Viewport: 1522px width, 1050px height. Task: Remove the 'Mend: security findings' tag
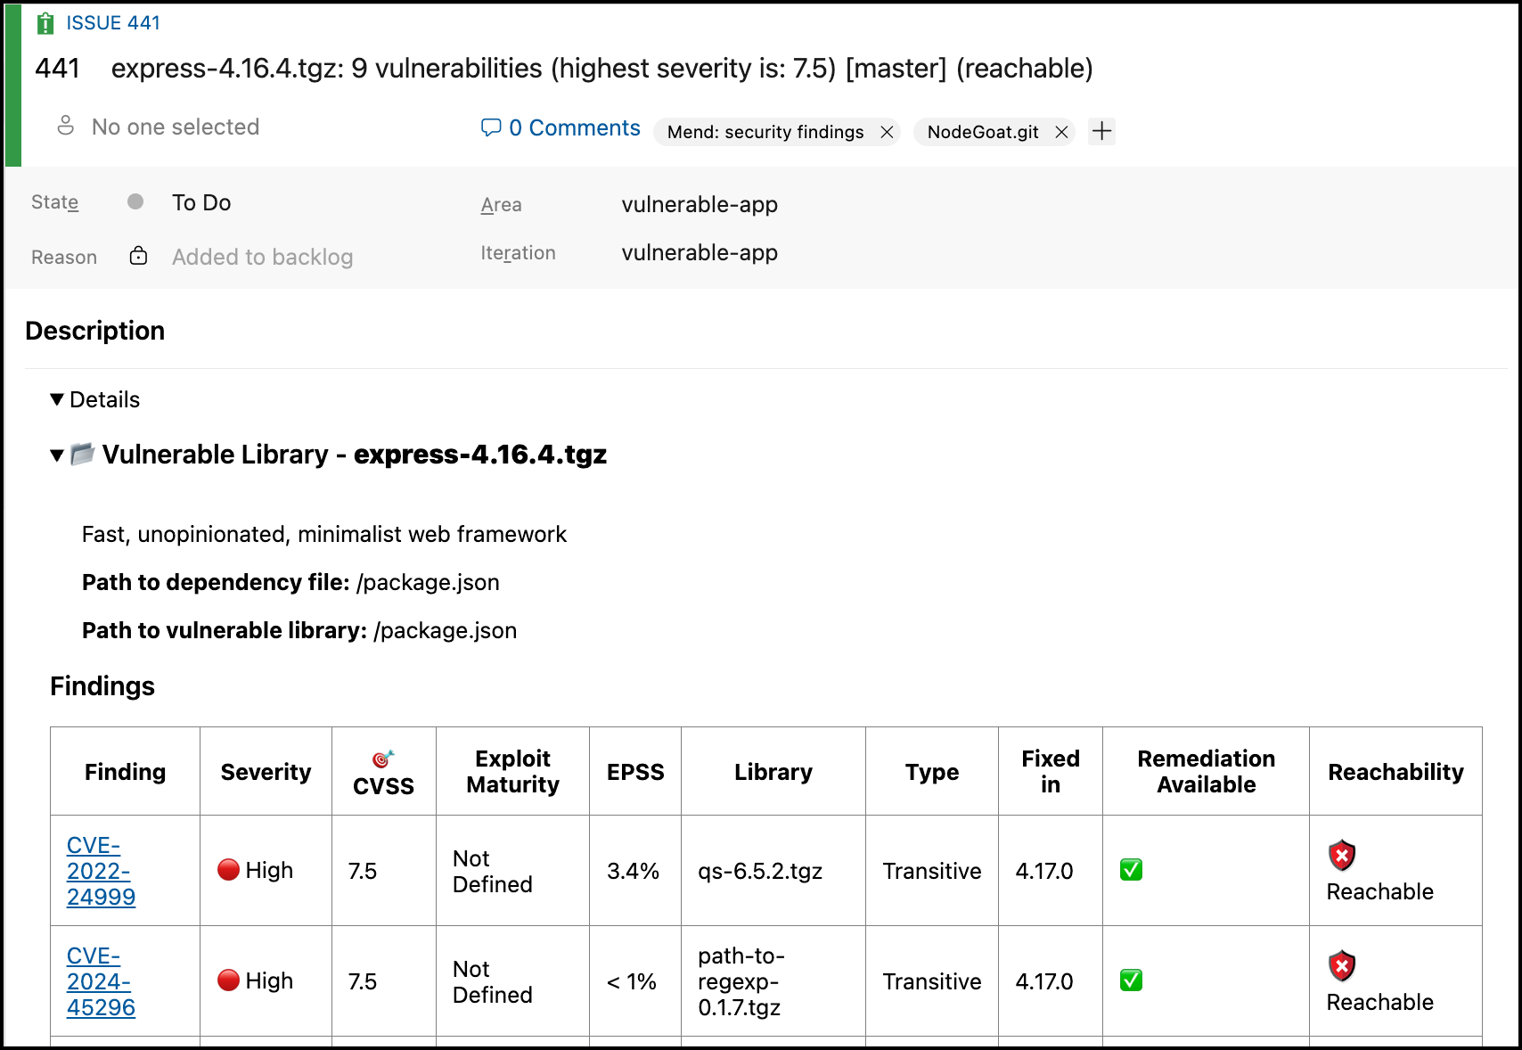pyautogui.click(x=887, y=132)
